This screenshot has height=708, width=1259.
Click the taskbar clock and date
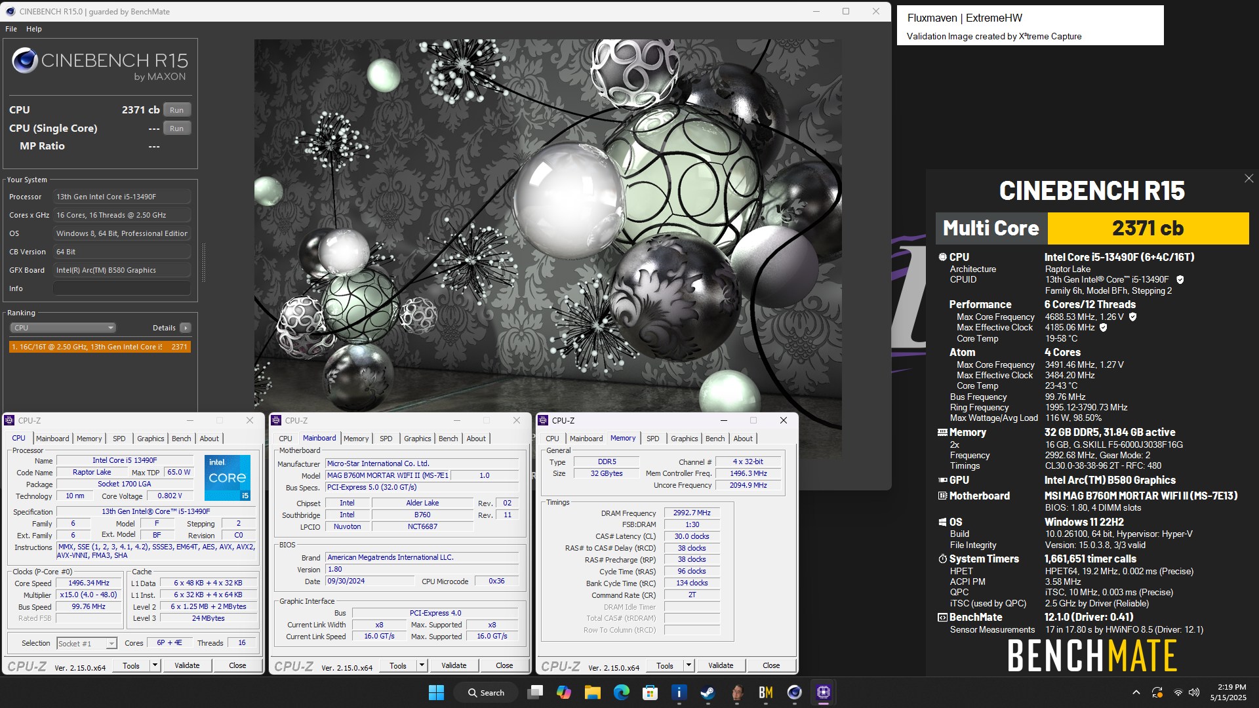coord(1228,692)
